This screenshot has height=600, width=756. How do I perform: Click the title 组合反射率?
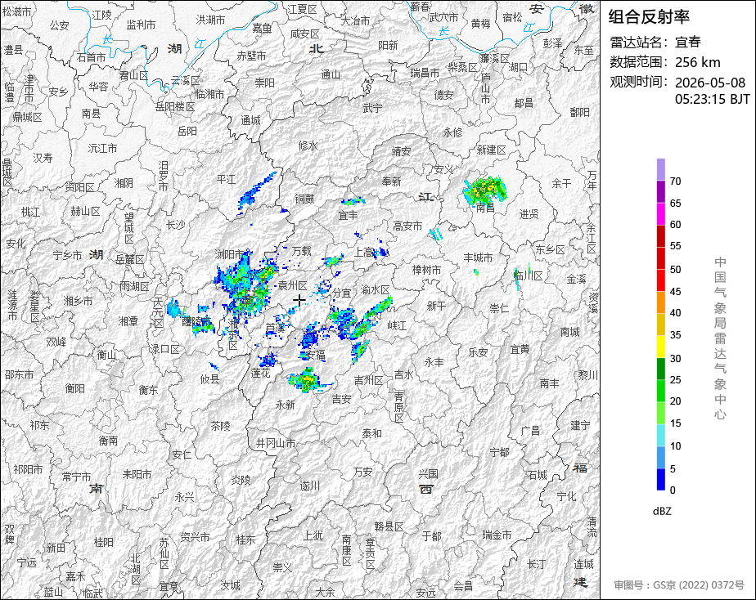(649, 17)
